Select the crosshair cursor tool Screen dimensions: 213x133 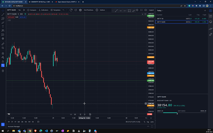pyautogui.click(x=3, y=10)
